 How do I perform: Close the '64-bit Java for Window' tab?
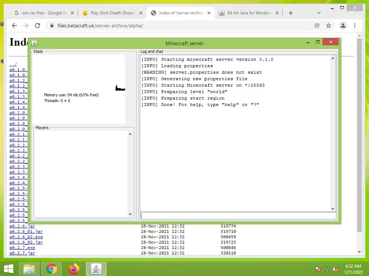point(277,13)
